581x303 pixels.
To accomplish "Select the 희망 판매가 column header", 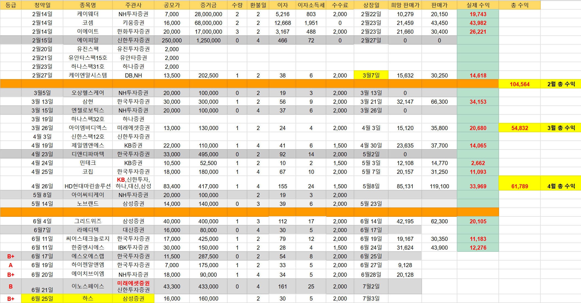I will coord(405,5).
